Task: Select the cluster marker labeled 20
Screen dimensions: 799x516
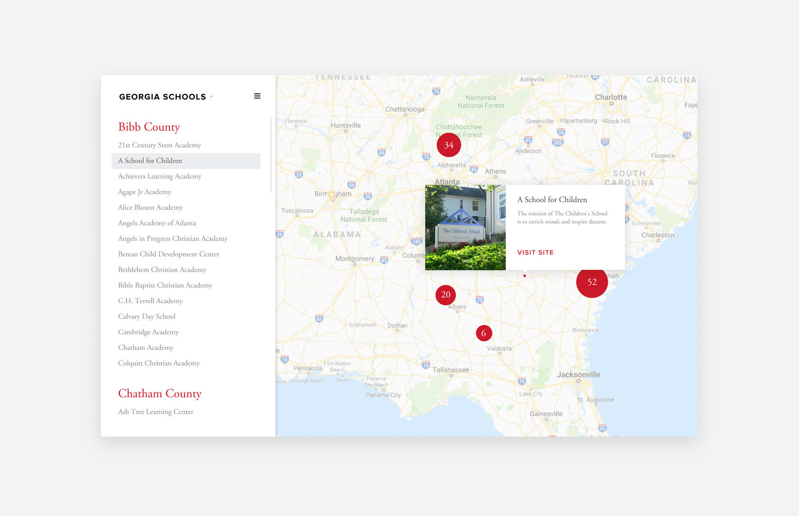Action: (x=446, y=295)
